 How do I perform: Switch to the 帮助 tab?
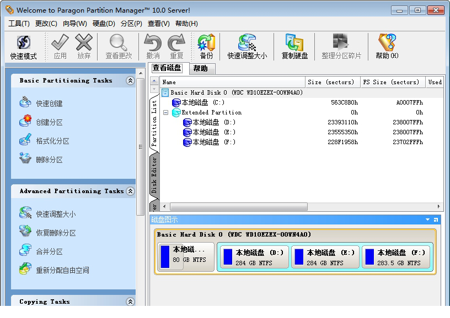coord(200,68)
